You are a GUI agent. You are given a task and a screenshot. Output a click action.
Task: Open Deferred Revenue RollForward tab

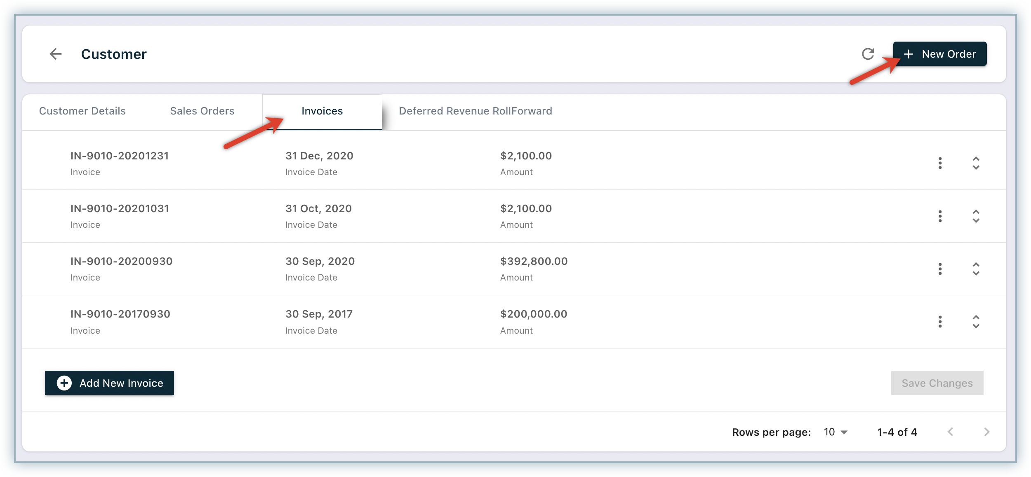[475, 111]
